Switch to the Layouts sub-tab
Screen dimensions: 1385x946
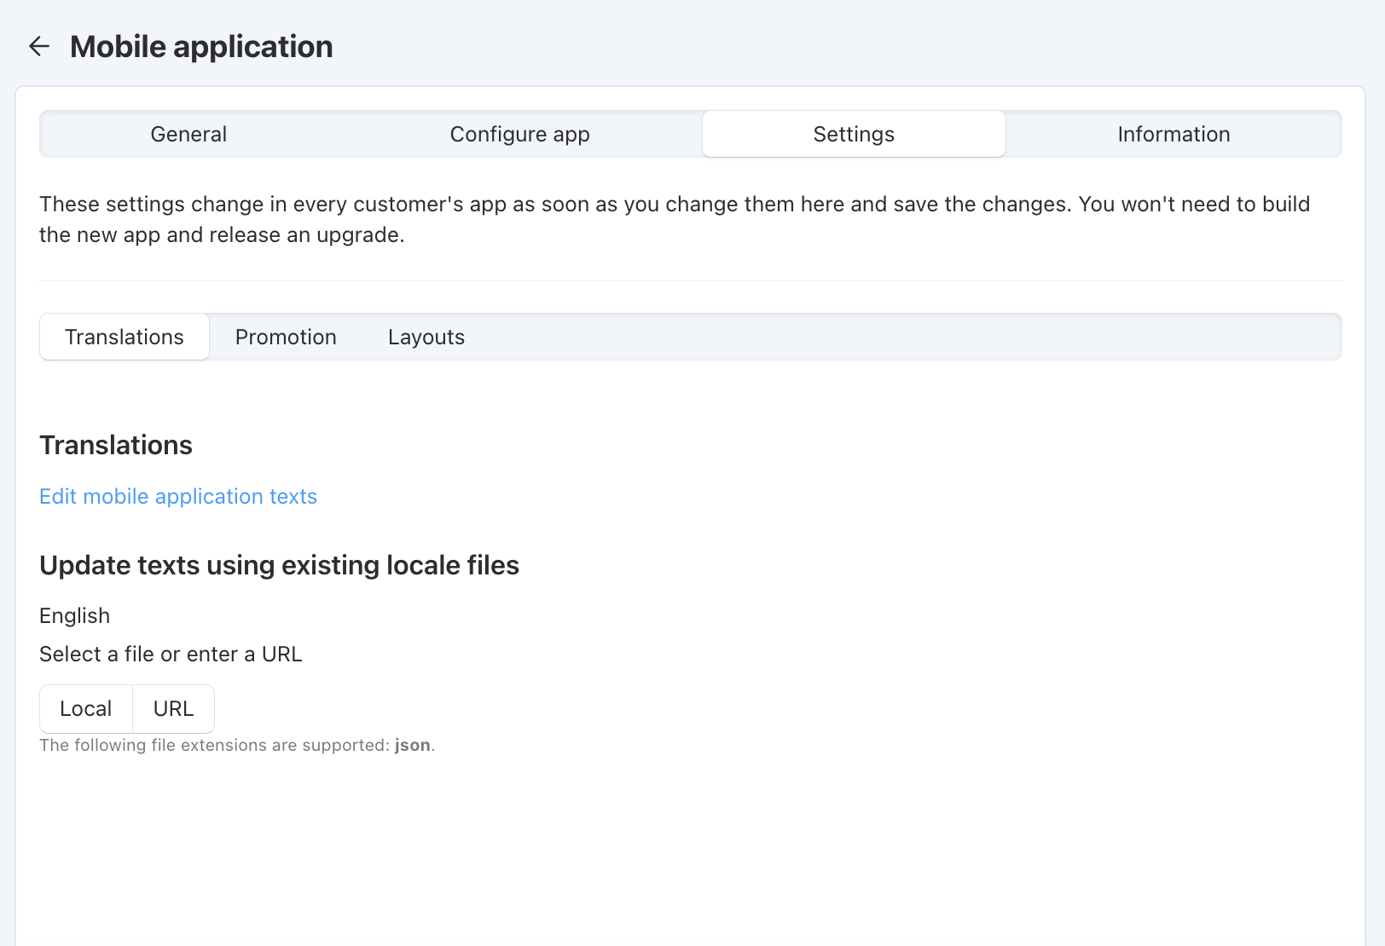click(426, 337)
